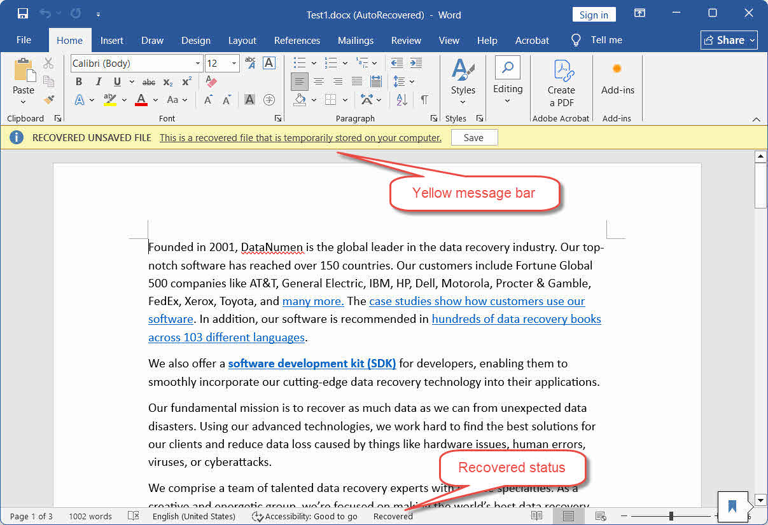Switch to the Review tab
This screenshot has height=525, width=768.
coord(406,40)
